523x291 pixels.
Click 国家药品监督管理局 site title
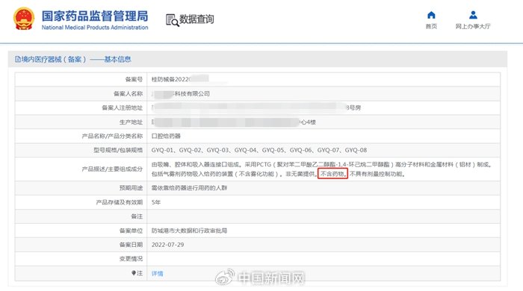click(x=95, y=16)
